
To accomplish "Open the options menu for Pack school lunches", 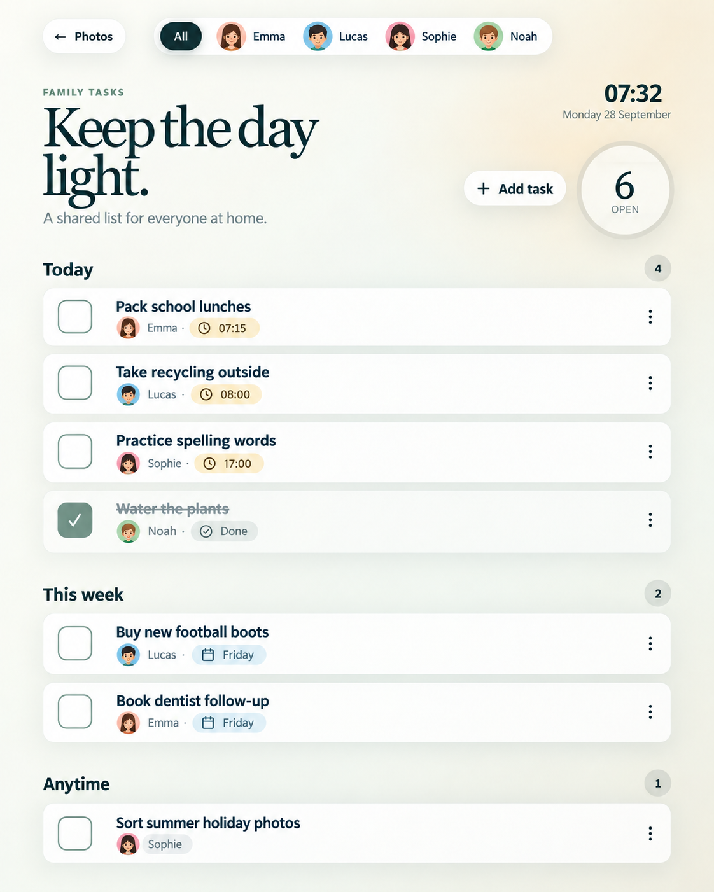I will pos(650,317).
